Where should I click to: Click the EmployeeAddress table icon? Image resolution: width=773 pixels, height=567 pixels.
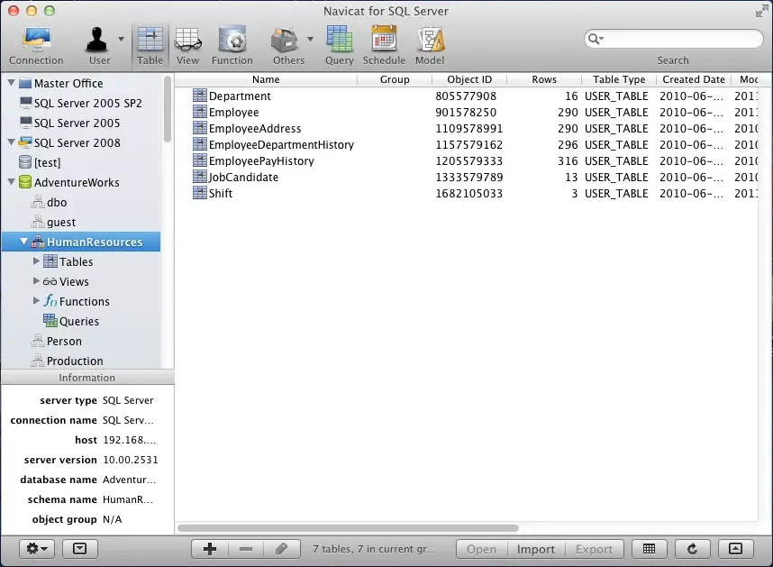pyautogui.click(x=200, y=128)
